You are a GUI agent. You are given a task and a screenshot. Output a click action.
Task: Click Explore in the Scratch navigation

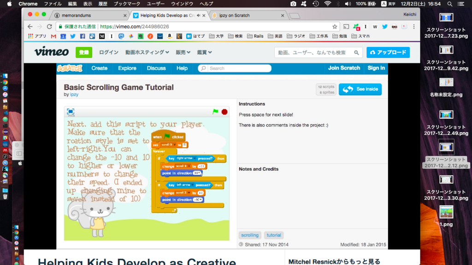click(127, 68)
